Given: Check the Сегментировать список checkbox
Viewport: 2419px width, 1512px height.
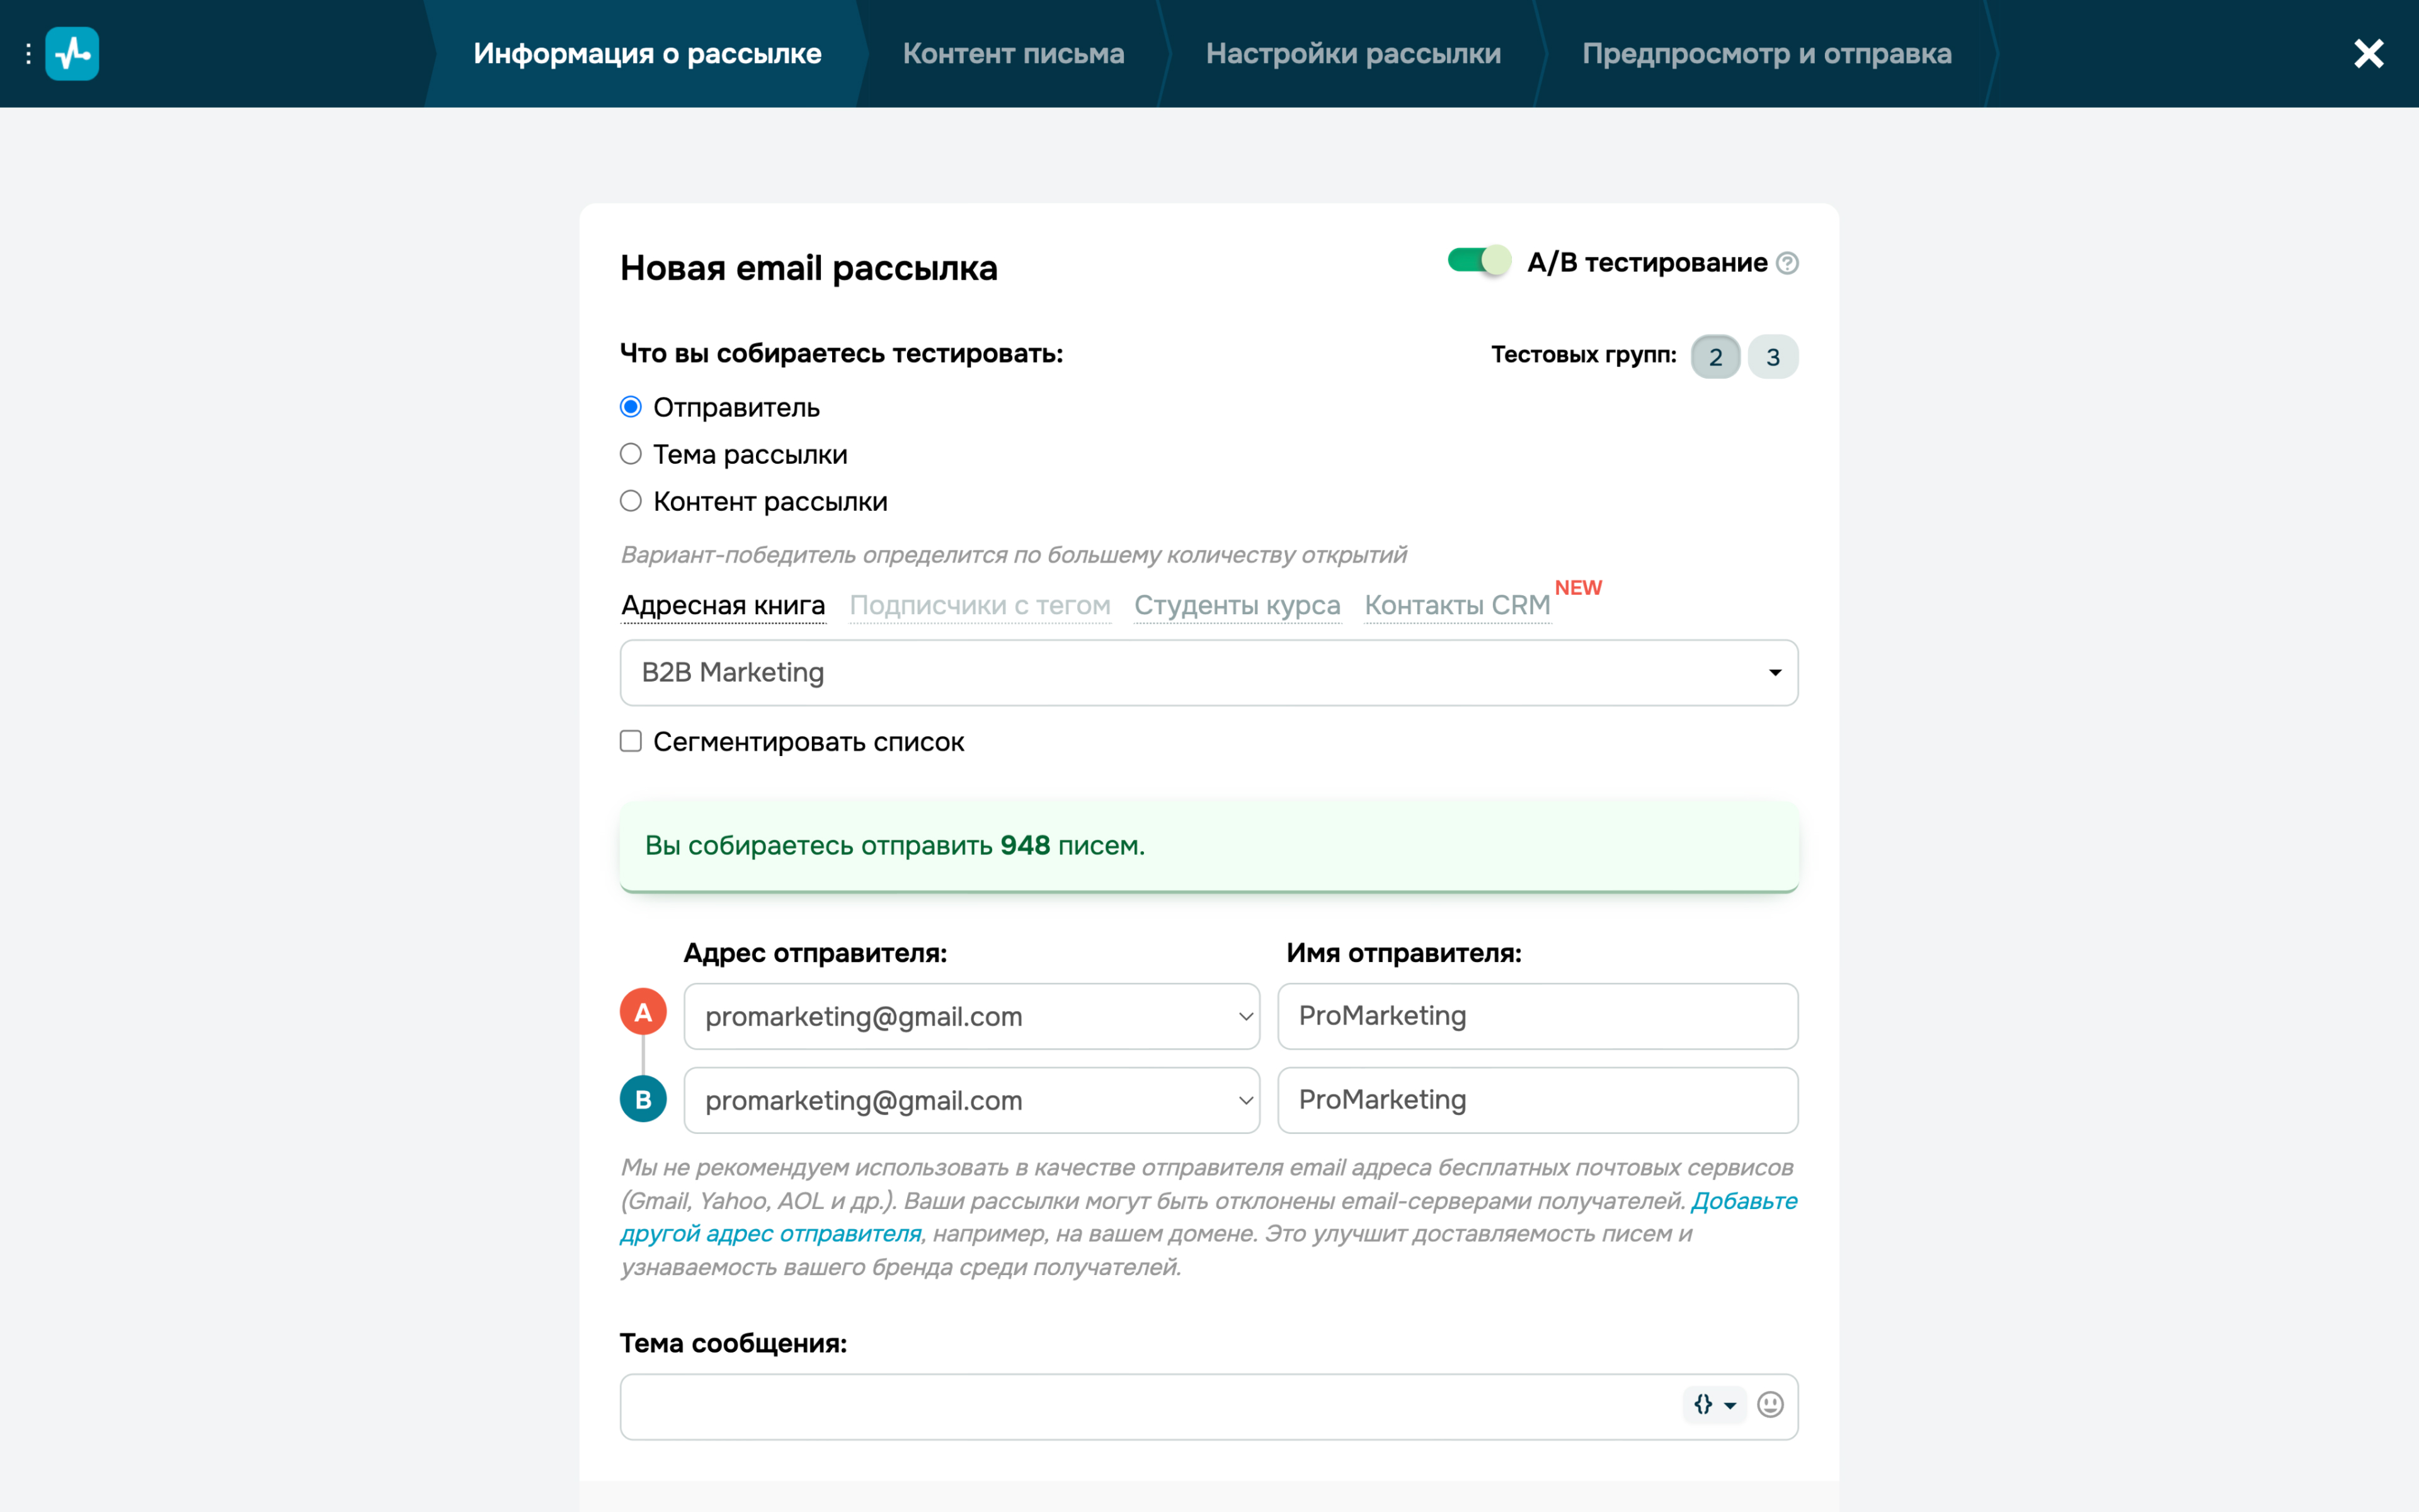Looking at the screenshot, I should [631, 741].
